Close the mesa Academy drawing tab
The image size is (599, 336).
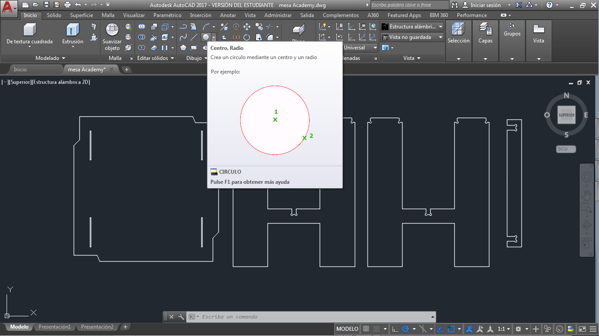click(x=111, y=69)
